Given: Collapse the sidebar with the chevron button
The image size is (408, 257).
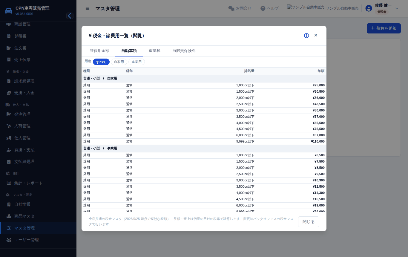Looking at the screenshot, I should (x=70, y=16).
